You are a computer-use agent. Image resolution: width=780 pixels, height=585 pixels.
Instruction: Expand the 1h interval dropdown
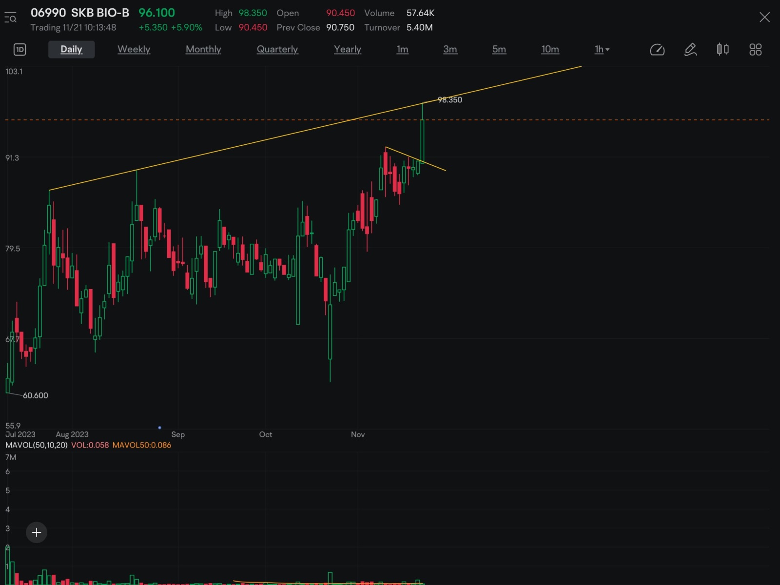tap(602, 49)
